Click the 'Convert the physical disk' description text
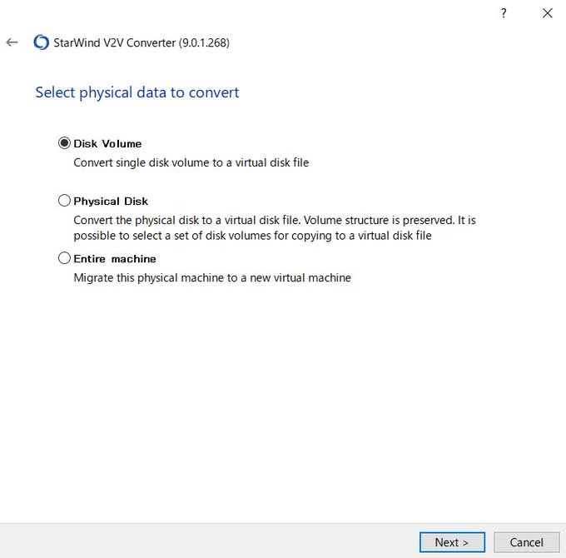Screen dimensions: 566x558 click(275, 228)
